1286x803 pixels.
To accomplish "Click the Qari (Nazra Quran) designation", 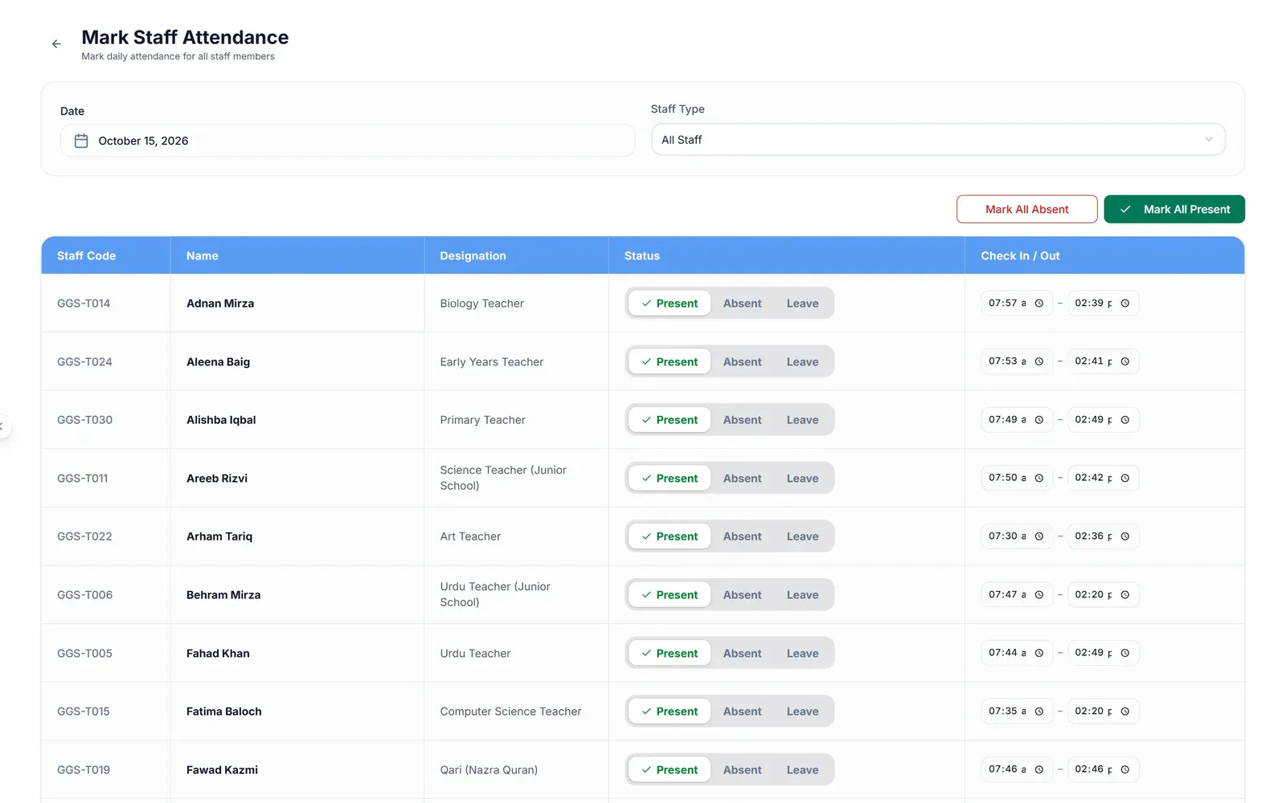I will tap(489, 769).
